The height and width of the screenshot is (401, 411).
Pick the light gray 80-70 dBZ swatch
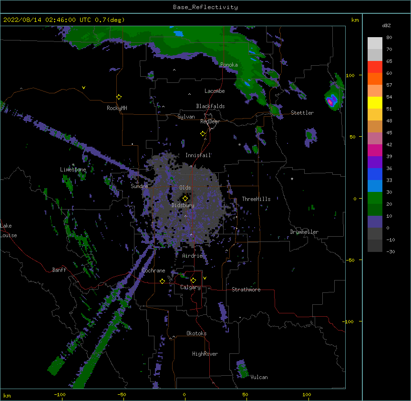(375, 43)
